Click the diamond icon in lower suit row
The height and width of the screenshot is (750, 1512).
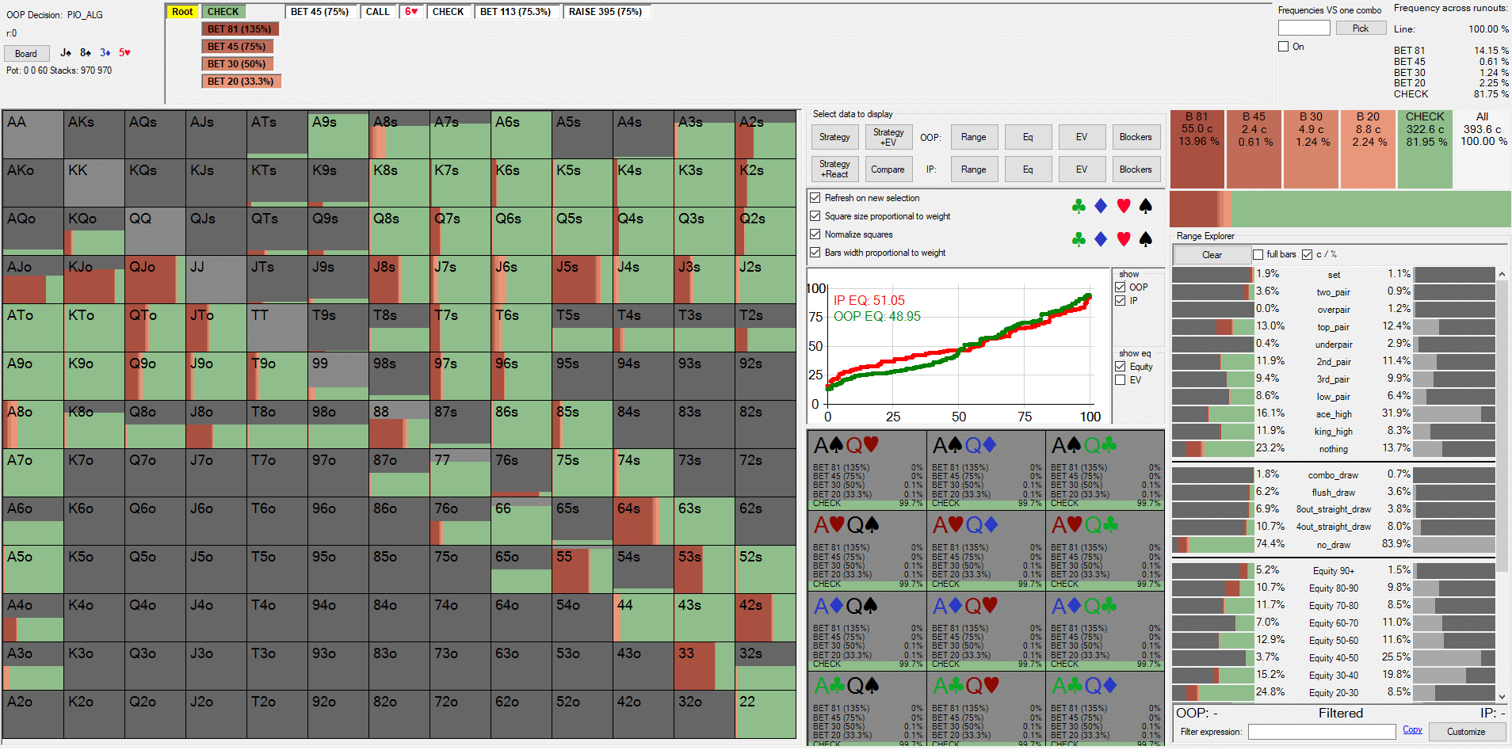[1101, 239]
